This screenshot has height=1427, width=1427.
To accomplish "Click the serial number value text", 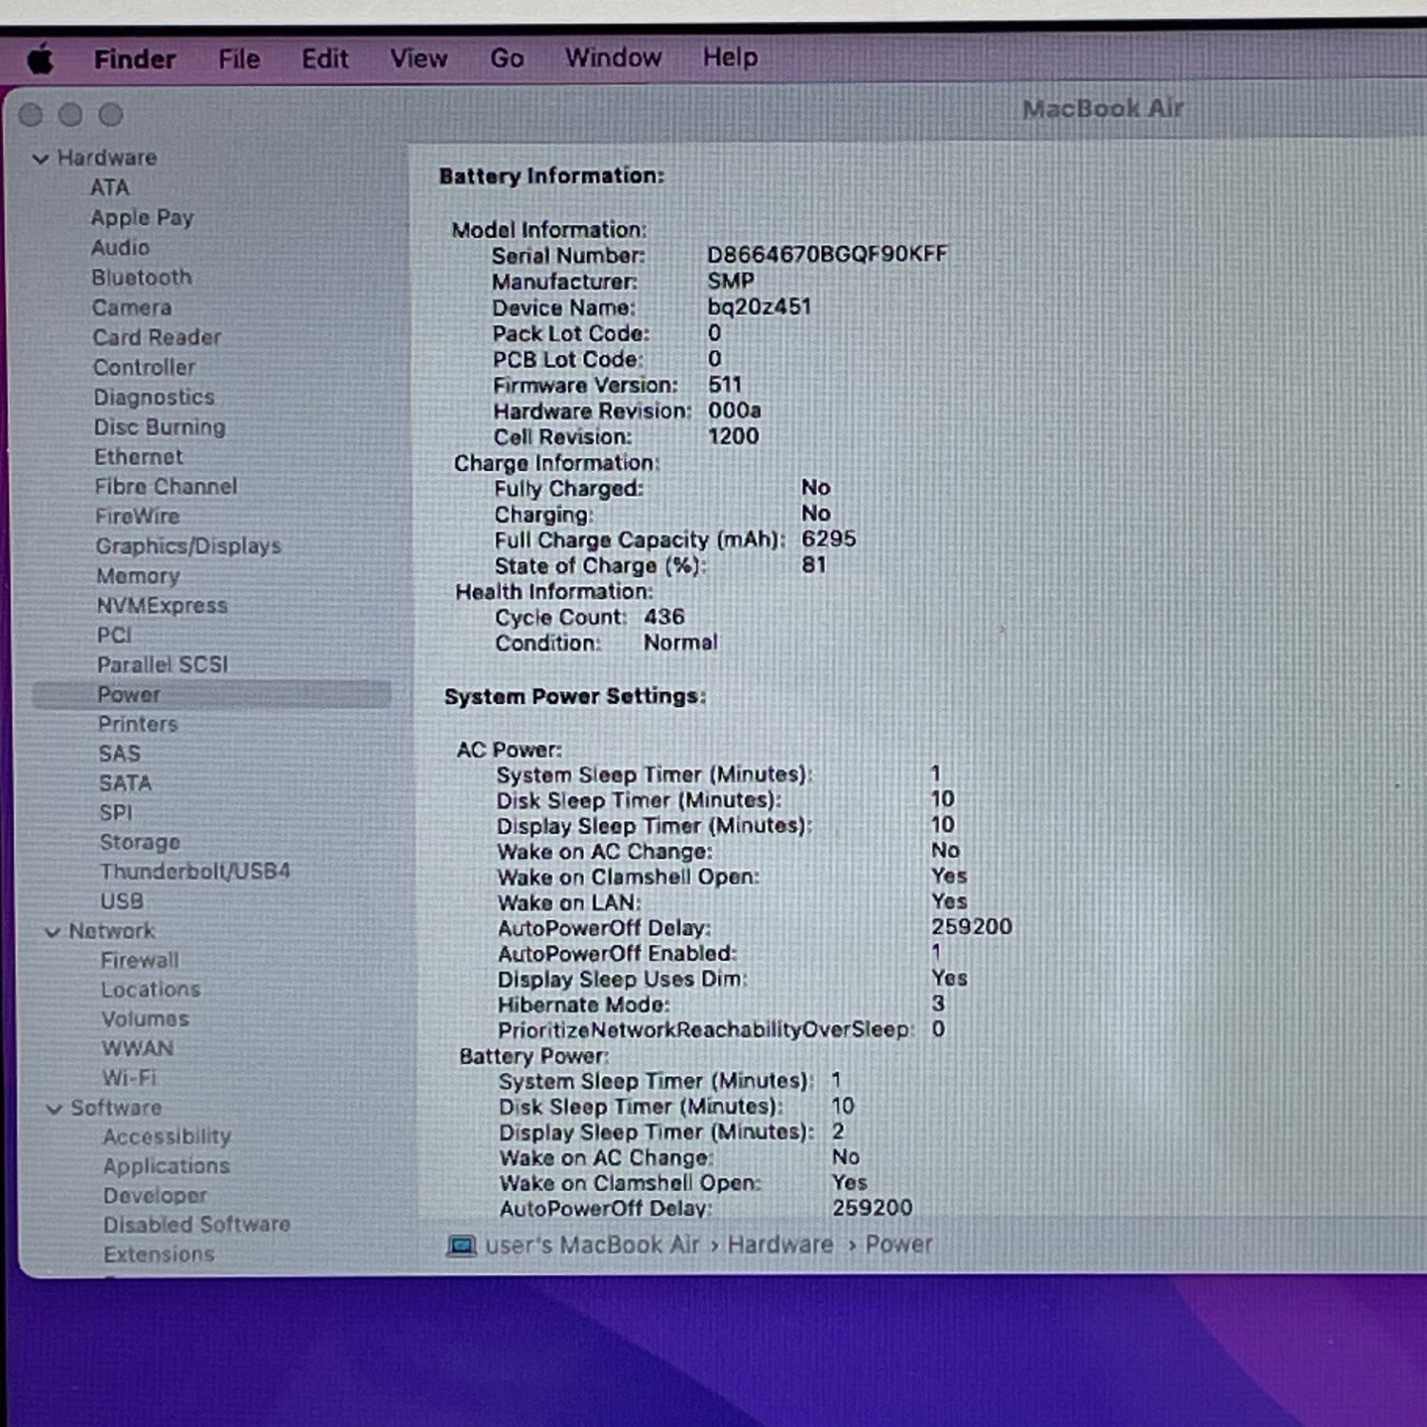I will (827, 254).
